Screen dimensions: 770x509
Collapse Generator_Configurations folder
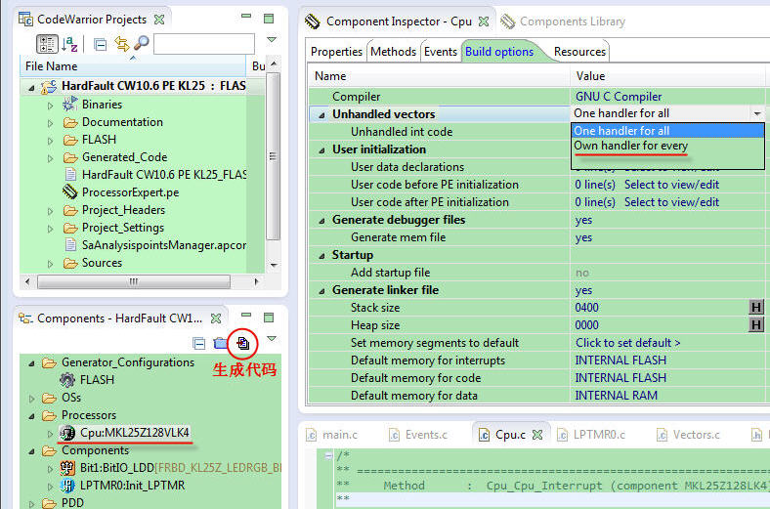pyautogui.click(x=32, y=363)
